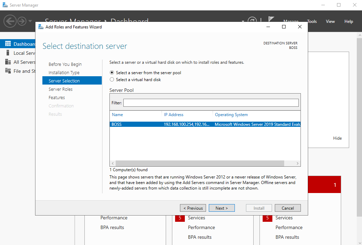Go to Installation Type wizard step
Image resolution: width=362 pixels, height=245 pixels.
64,73
